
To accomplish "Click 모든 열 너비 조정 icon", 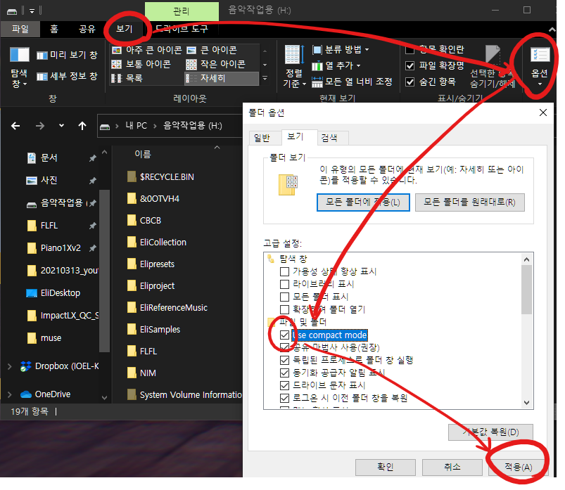I will [317, 82].
